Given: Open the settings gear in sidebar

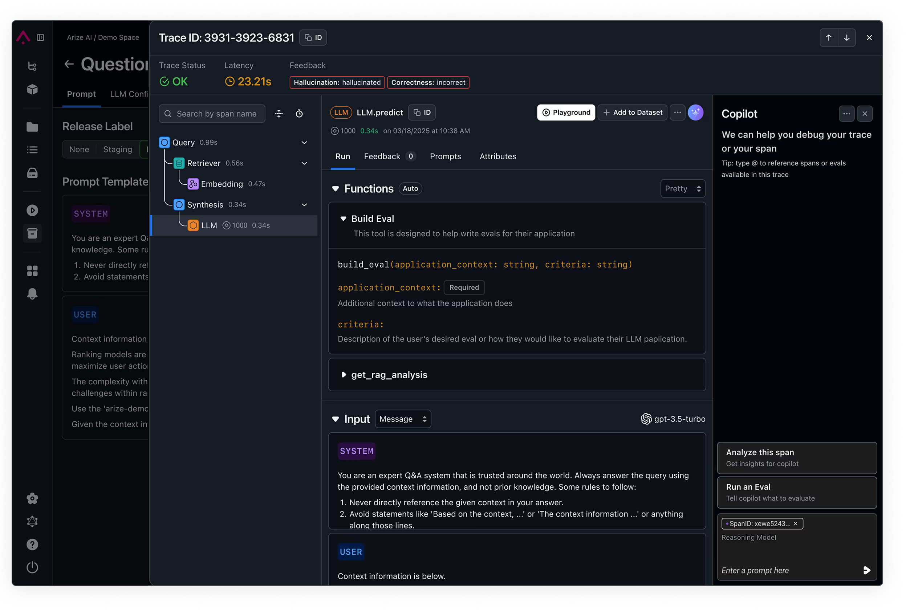Looking at the screenshot, I should click(32, 498).
